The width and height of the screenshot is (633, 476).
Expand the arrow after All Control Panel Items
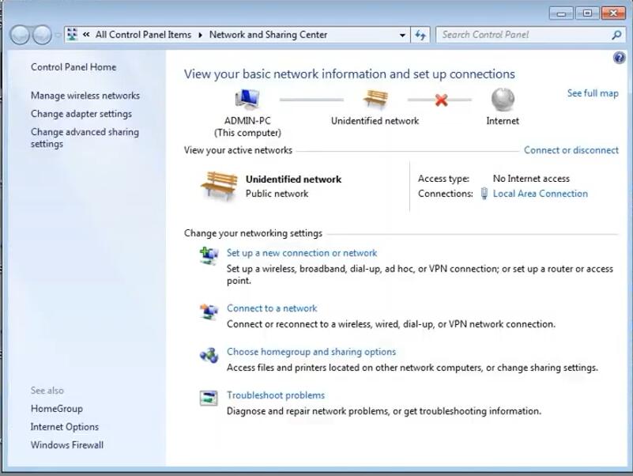(200, 35)
